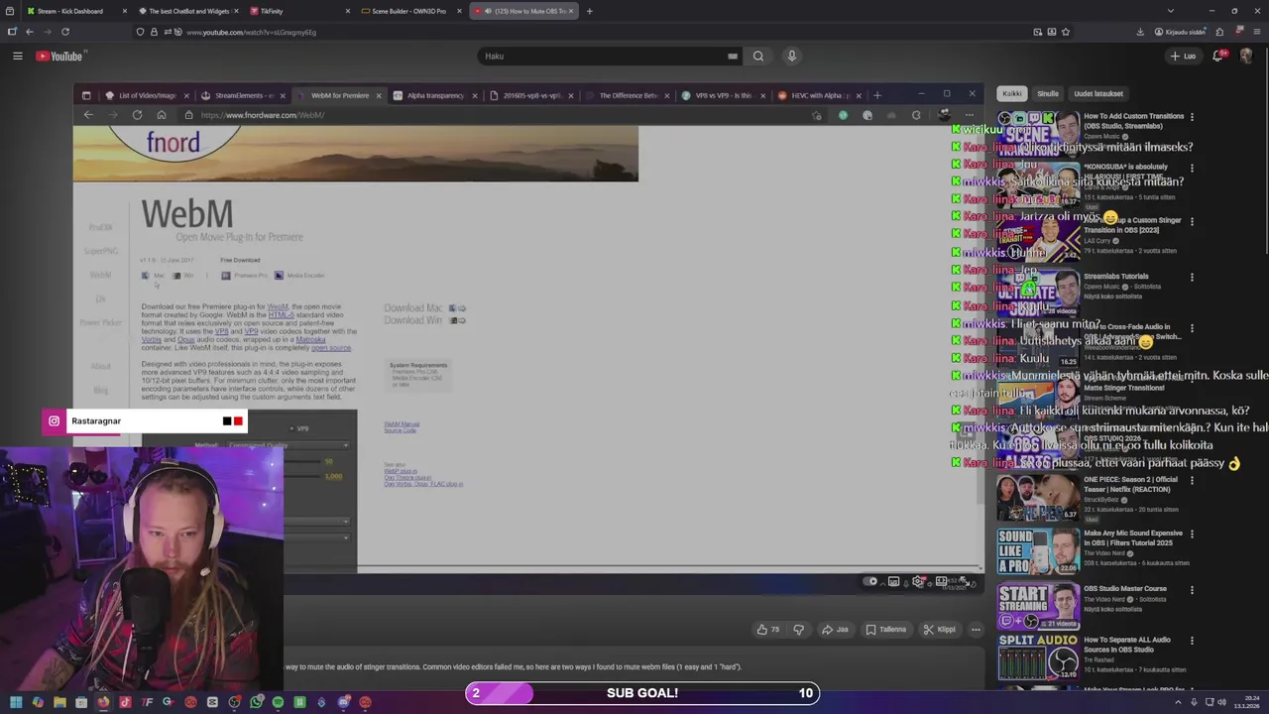Click the Klippi clip button
Viewport: 1269px width, 714px height.
pos(939,629)
